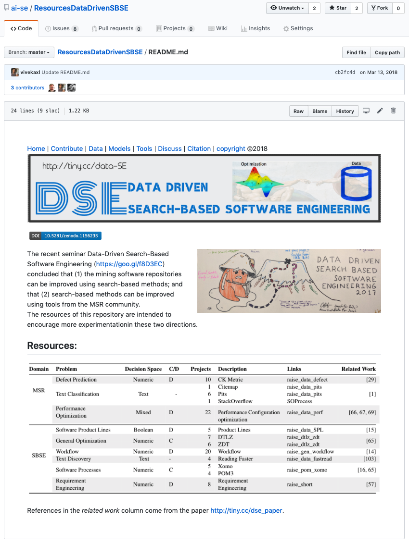Open the Issues tab
409x544 pixels.
[x=62, y=28]
